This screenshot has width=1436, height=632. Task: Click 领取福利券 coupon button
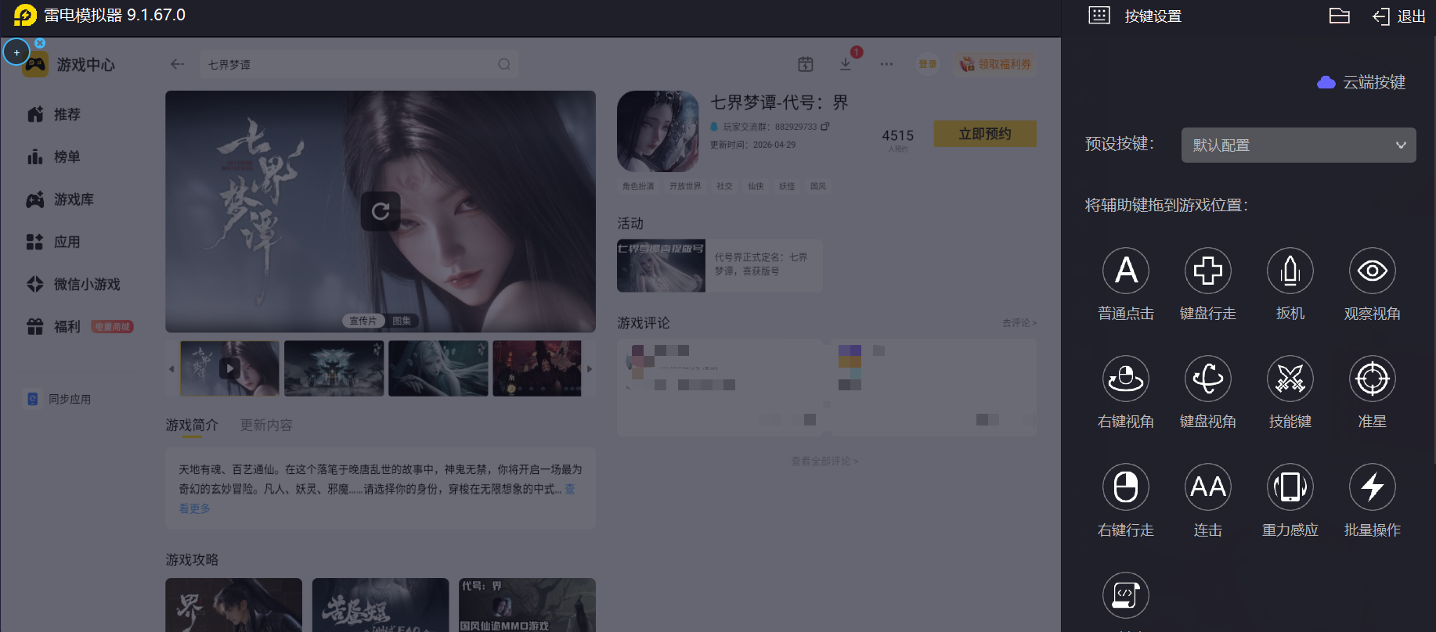pyautogui.click(x=996, y=64)
